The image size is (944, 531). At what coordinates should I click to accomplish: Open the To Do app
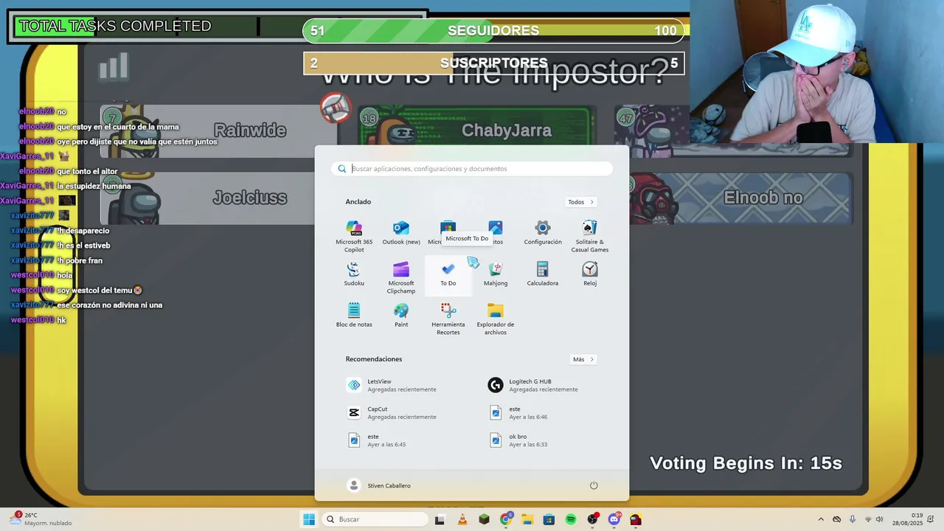coord(448,274)
